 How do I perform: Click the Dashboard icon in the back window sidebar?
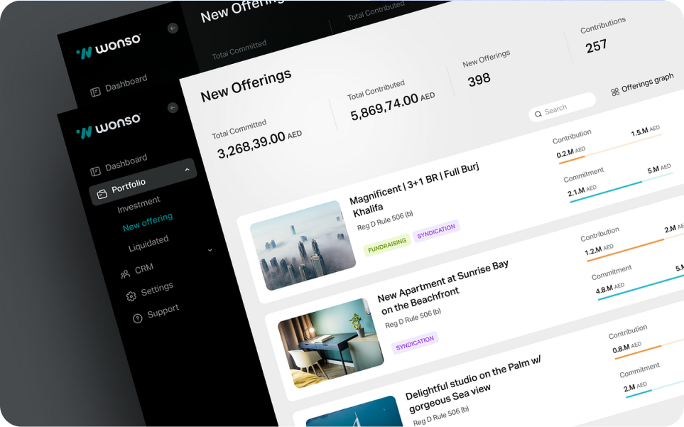click(x=95, y=92)
